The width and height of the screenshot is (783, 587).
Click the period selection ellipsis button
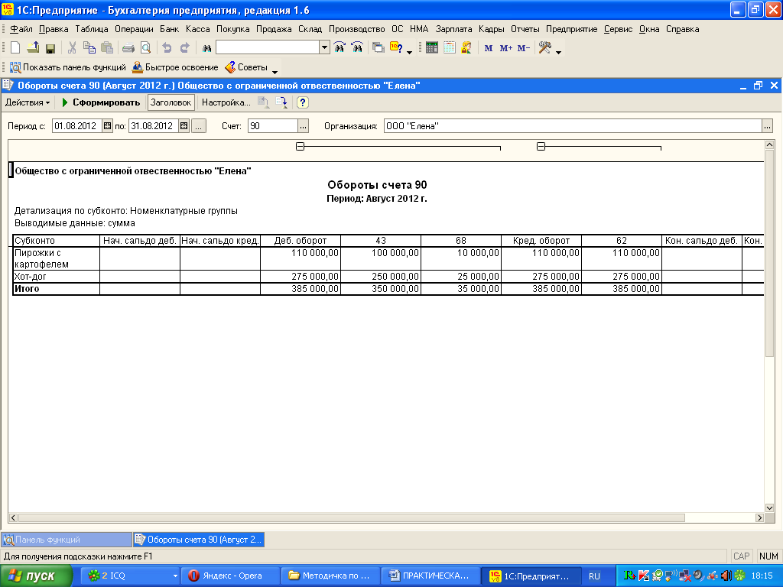(x=198, y=126)
